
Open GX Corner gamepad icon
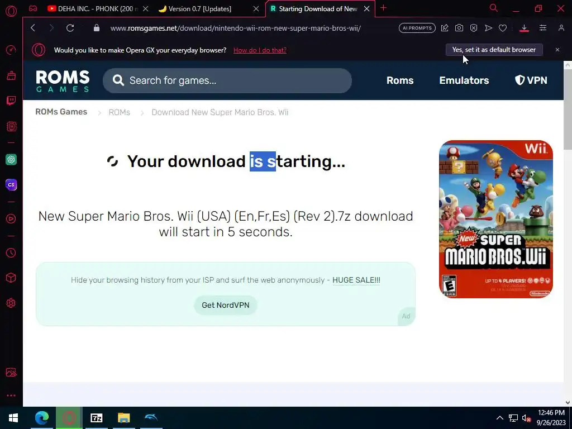coord(33,8)
